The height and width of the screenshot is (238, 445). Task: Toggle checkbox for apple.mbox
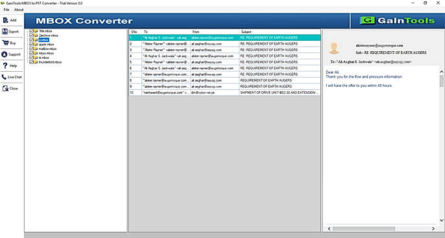click(x=32, y=44)
